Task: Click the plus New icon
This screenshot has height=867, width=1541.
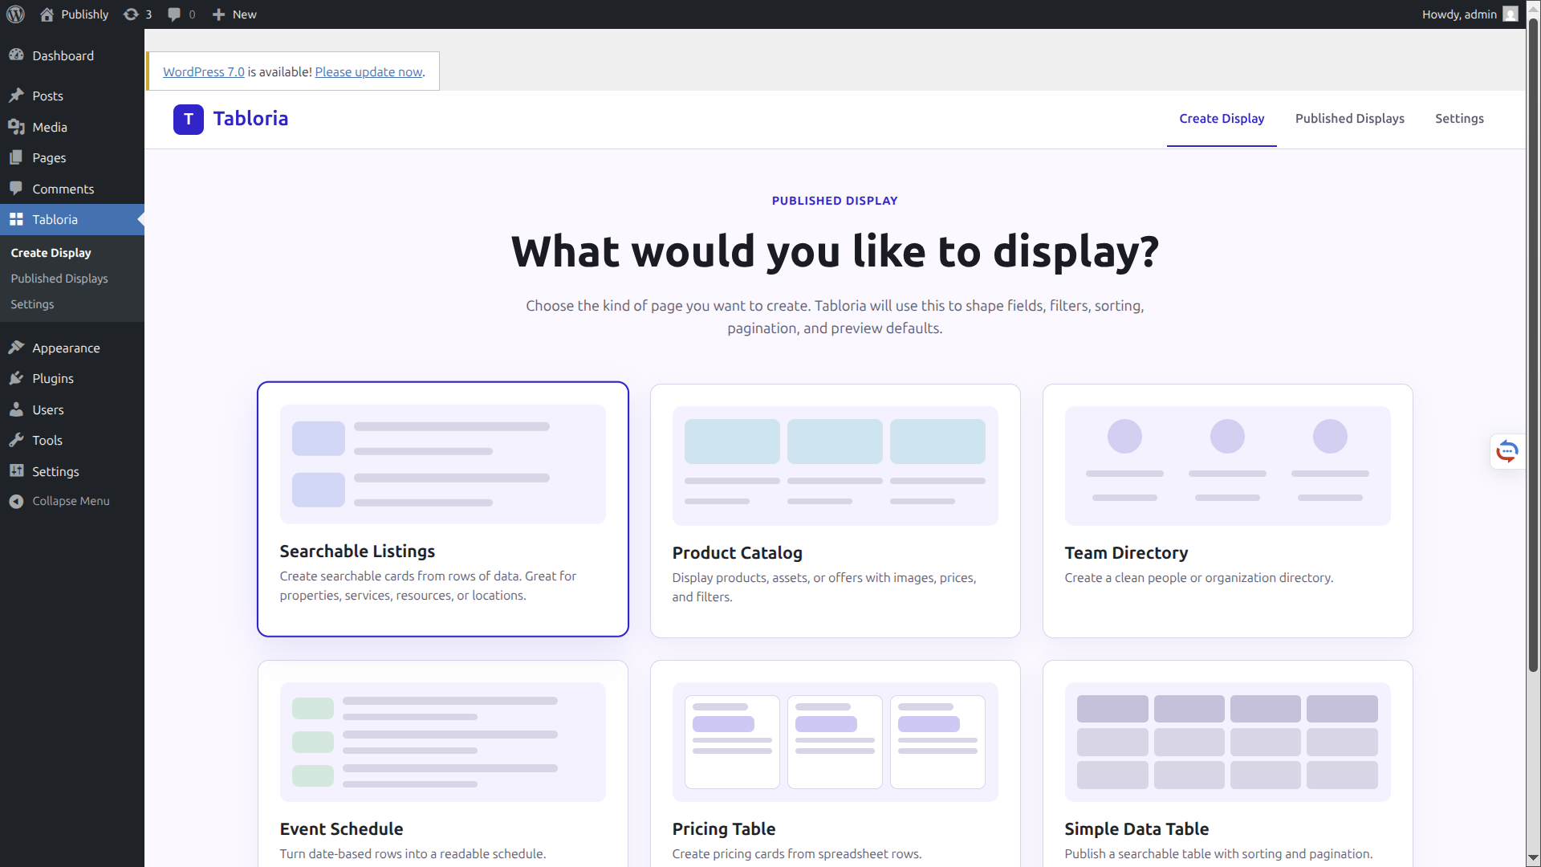Action: click(x=218, y=14)
